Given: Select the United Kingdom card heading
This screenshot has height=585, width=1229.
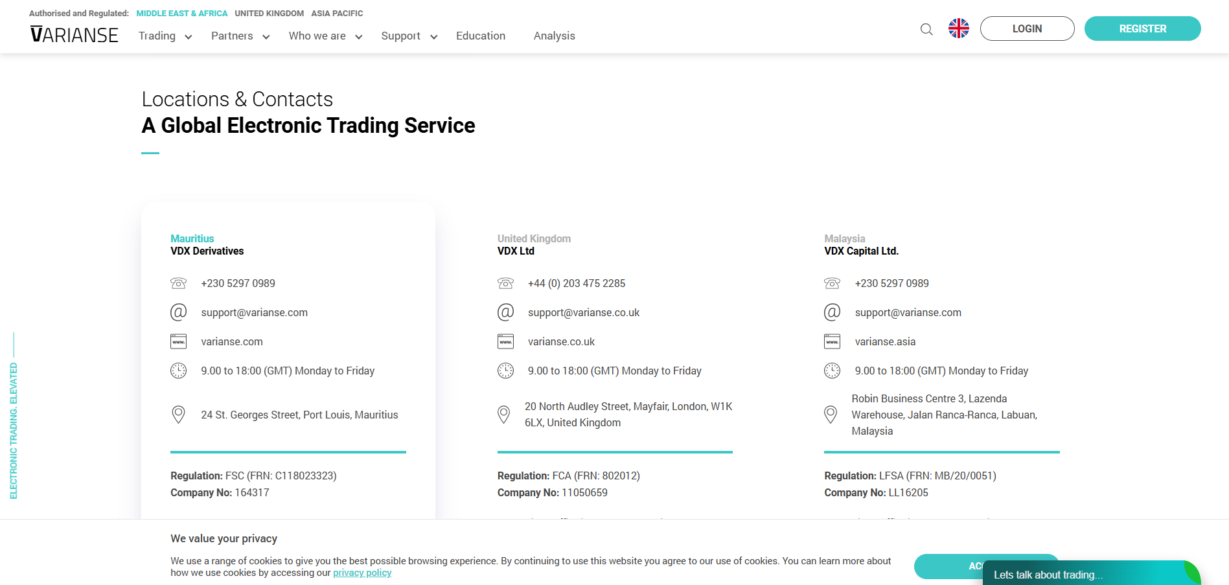Looking at the screenshot, I should tap(534, 238).
